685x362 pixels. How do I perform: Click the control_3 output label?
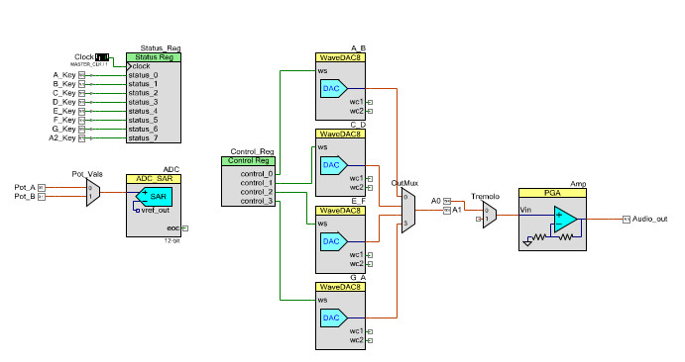[257, 201]
